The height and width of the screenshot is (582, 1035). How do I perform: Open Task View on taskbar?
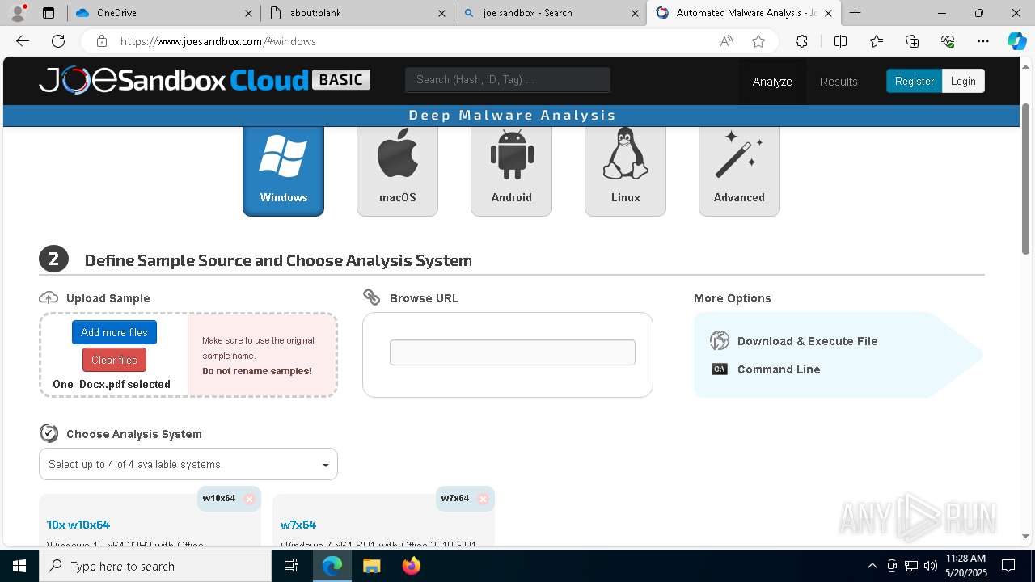pos(291,566)
